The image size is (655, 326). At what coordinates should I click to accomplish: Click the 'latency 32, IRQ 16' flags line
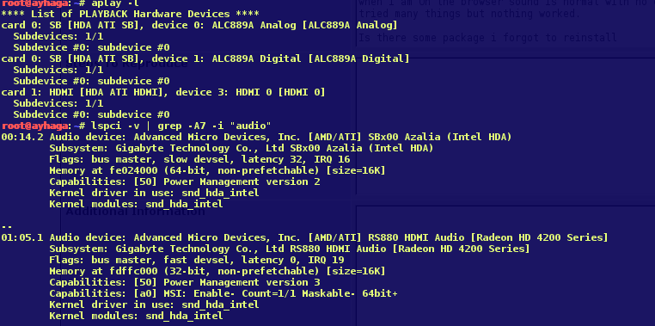[199, 160]
